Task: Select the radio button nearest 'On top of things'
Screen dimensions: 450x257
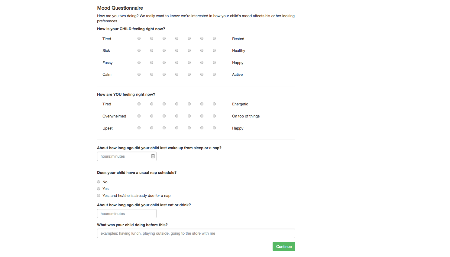Action: pos(214,116)
